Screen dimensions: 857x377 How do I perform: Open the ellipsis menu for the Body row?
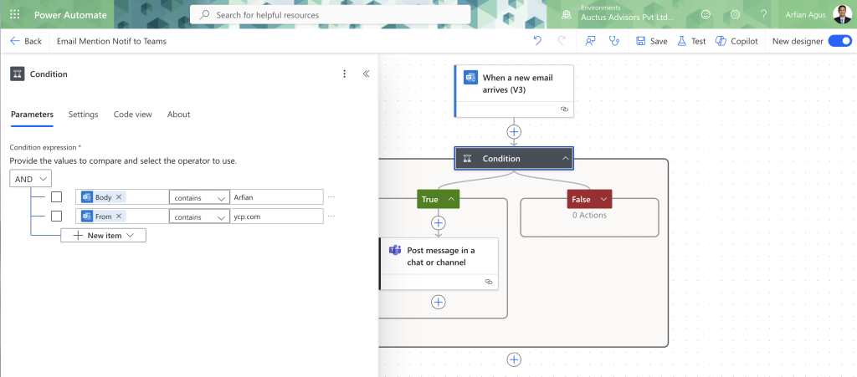pyautogui.click(x=331, y=197)
